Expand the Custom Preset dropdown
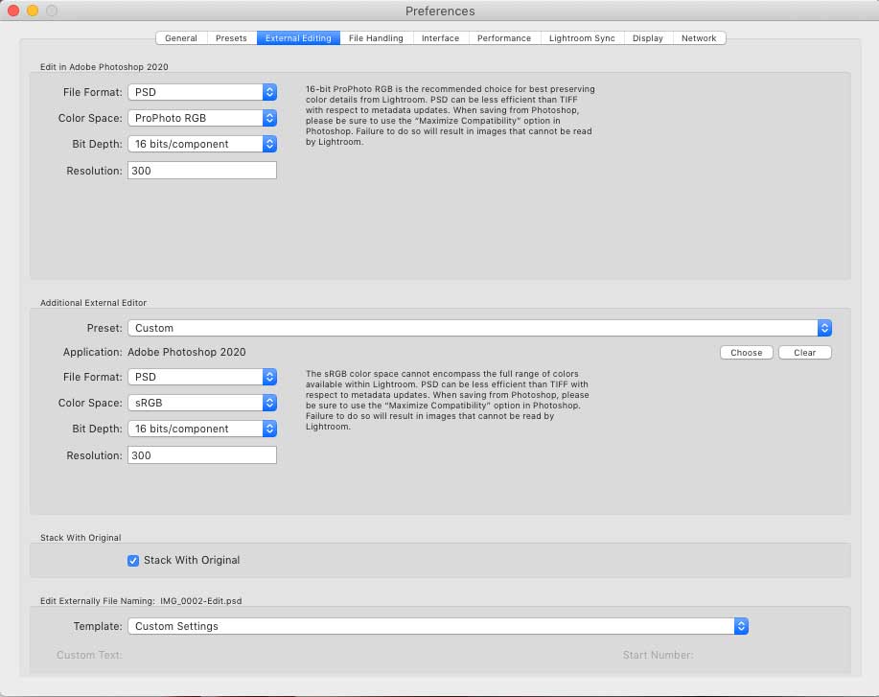Screen dimensions: 879x697 coord(479,328)
